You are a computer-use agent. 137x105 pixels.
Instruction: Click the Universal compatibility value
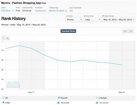[x=27, y=11]
